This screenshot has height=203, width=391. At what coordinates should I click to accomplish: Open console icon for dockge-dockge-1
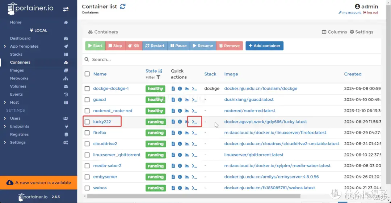point(194,88)
